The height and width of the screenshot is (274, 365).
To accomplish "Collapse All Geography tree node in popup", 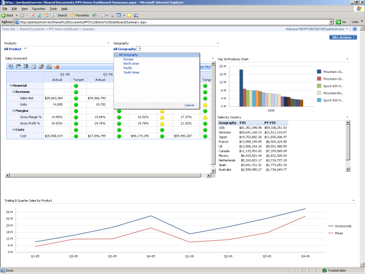I will pos(116,55).
